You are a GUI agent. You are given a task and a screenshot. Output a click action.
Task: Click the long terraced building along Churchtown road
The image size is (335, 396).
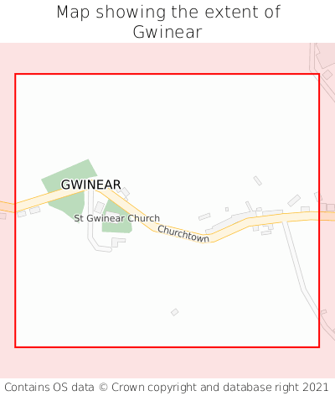(229, 222)
